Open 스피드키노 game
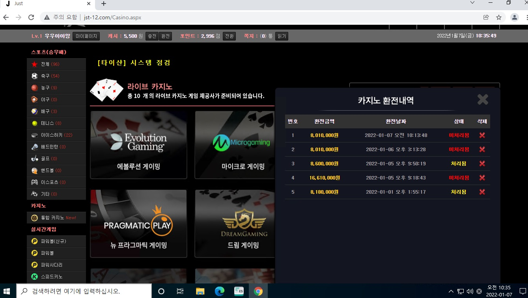Image resolution: width=528 pixels, height=298 pixels. pos(56,277)
